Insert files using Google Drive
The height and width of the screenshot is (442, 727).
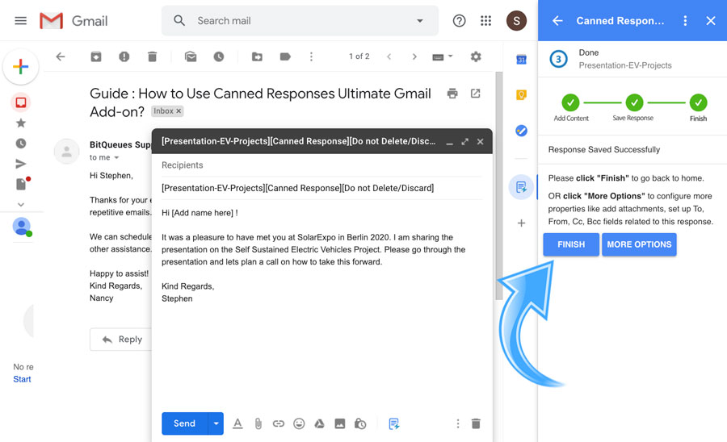coord(319,423)
